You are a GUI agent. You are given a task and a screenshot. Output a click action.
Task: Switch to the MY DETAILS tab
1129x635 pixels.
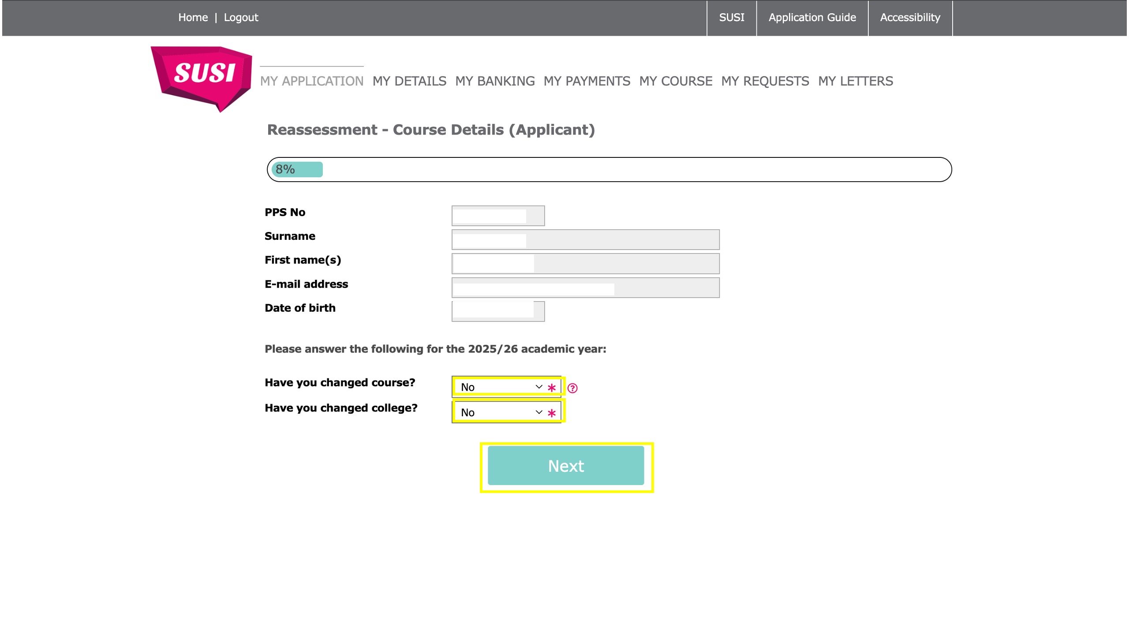point(409,81)
